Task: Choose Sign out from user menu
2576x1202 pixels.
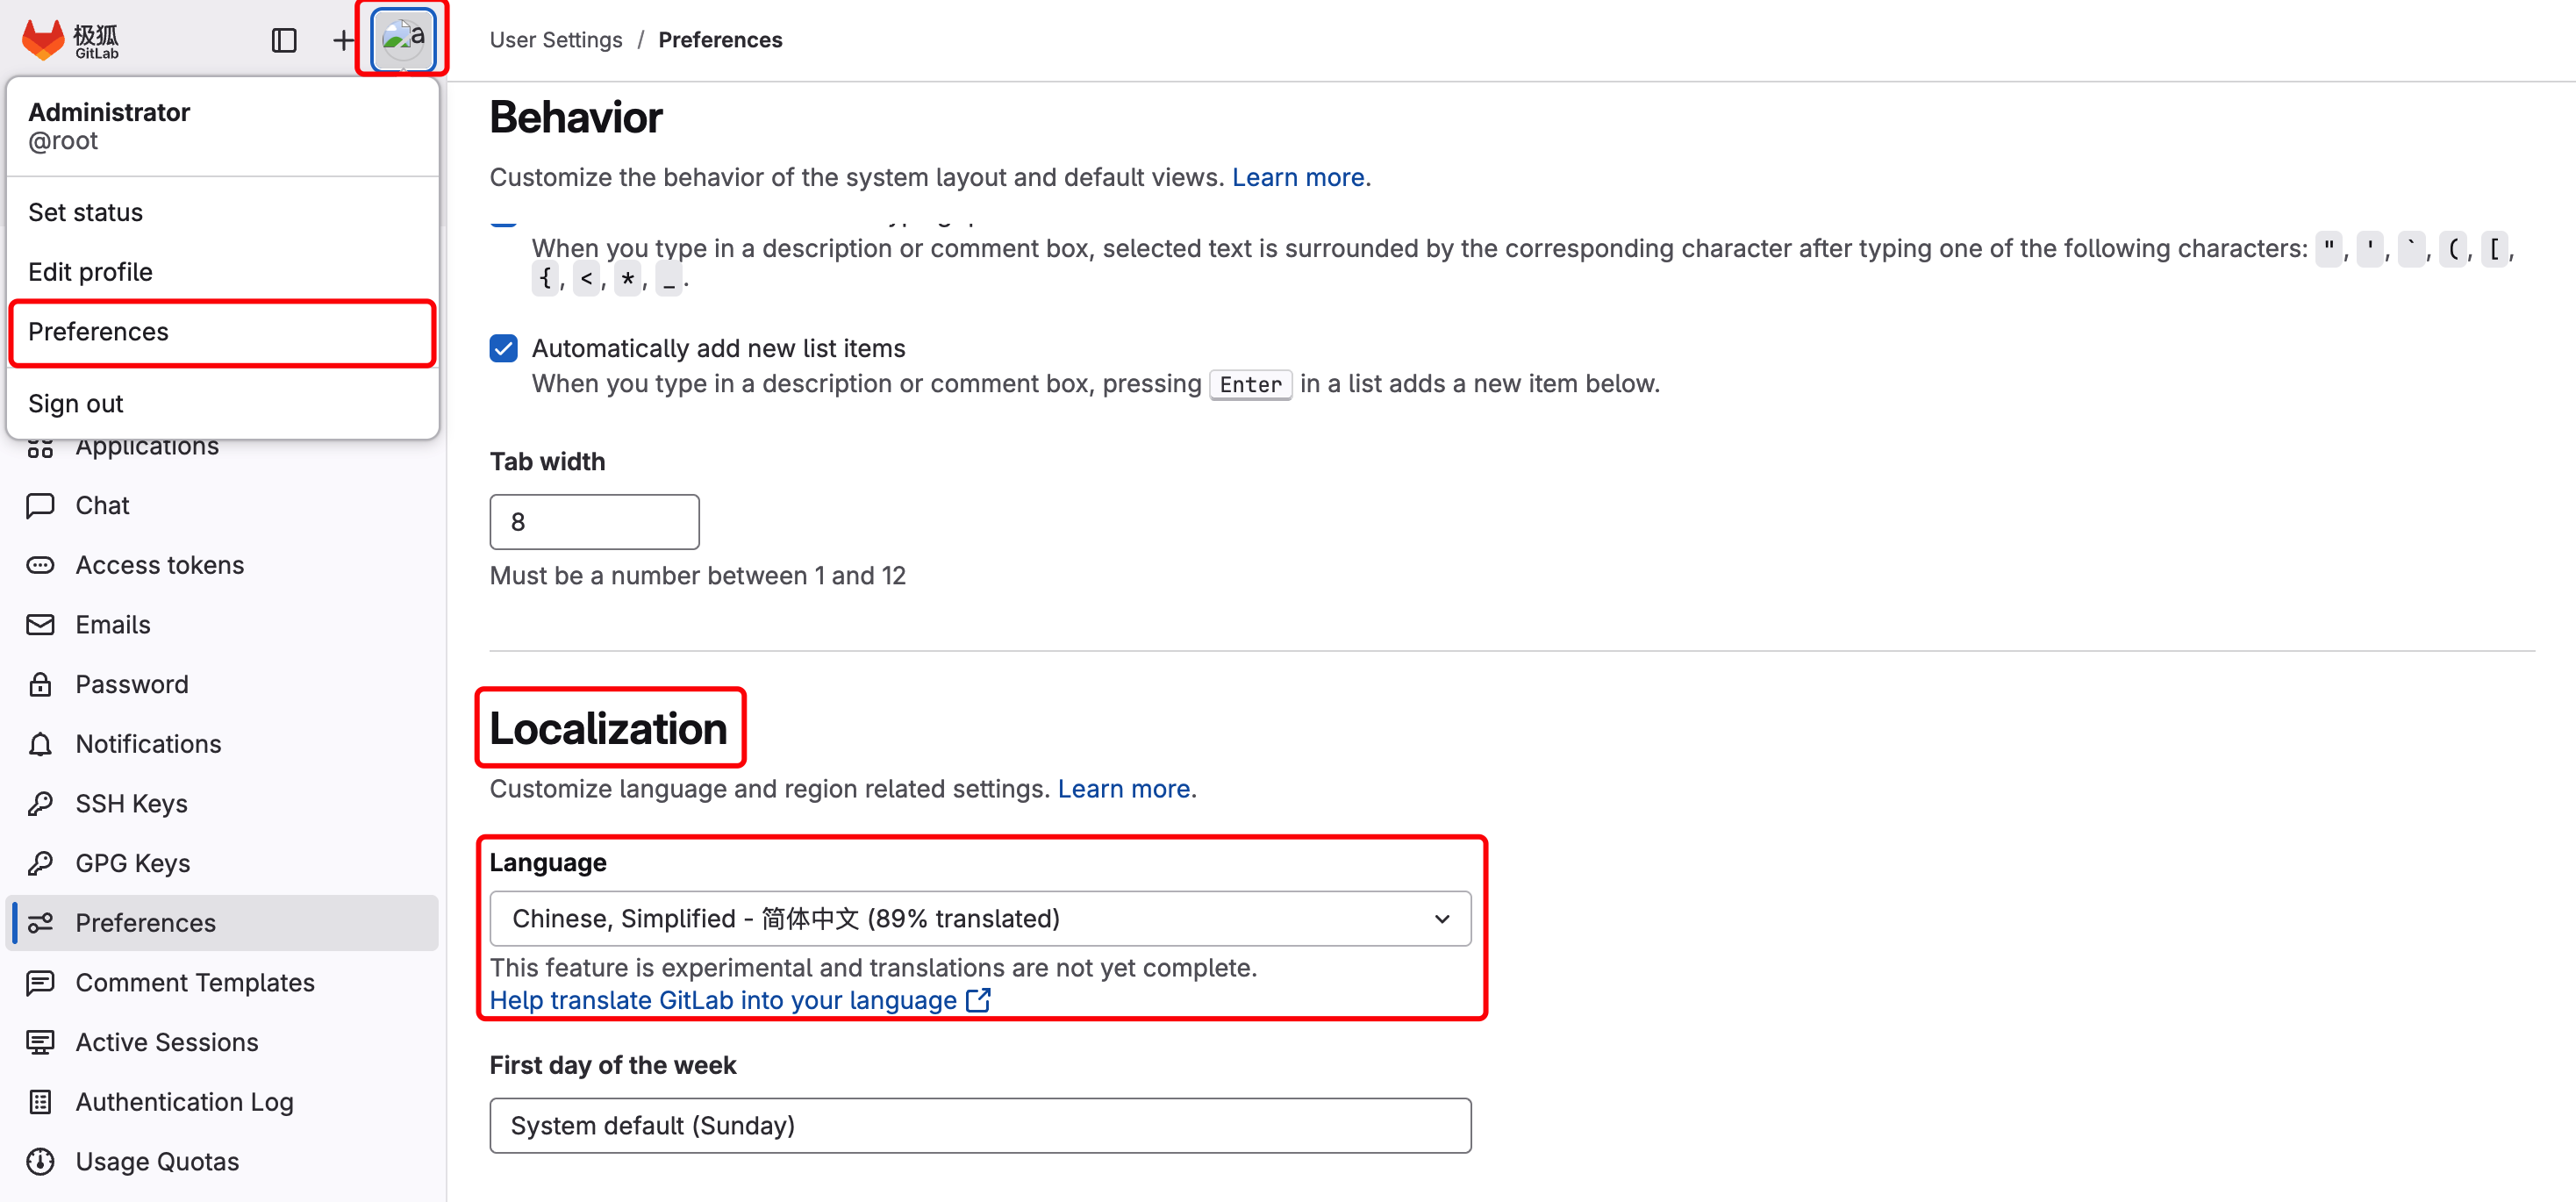Action: coord(76,403)
